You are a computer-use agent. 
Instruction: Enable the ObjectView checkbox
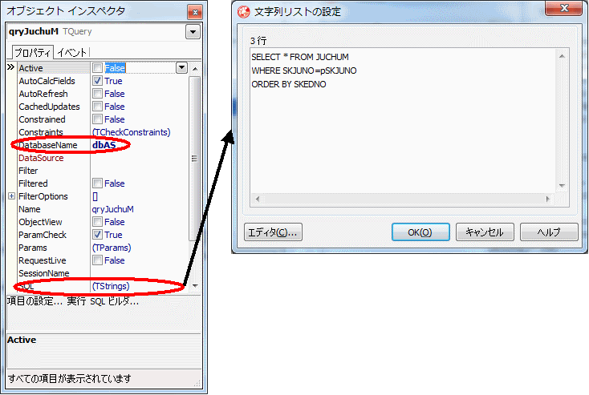(97, 222)
